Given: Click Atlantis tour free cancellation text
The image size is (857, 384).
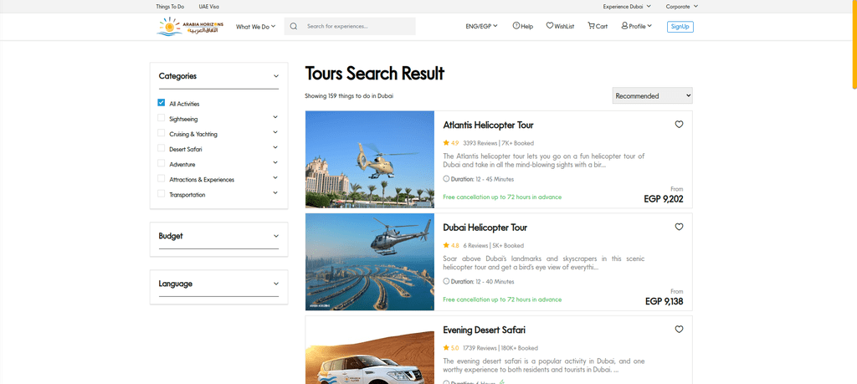Looking at the screenshot, I should [x=502, y=197].
